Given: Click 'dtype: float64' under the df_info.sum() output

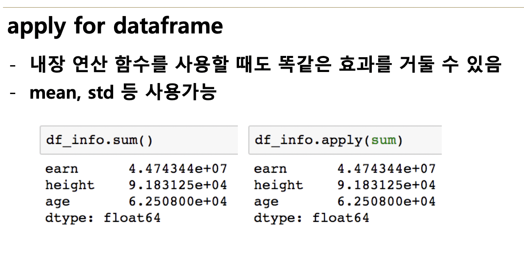Looking at the screenshot, I should tap(103, 219).
